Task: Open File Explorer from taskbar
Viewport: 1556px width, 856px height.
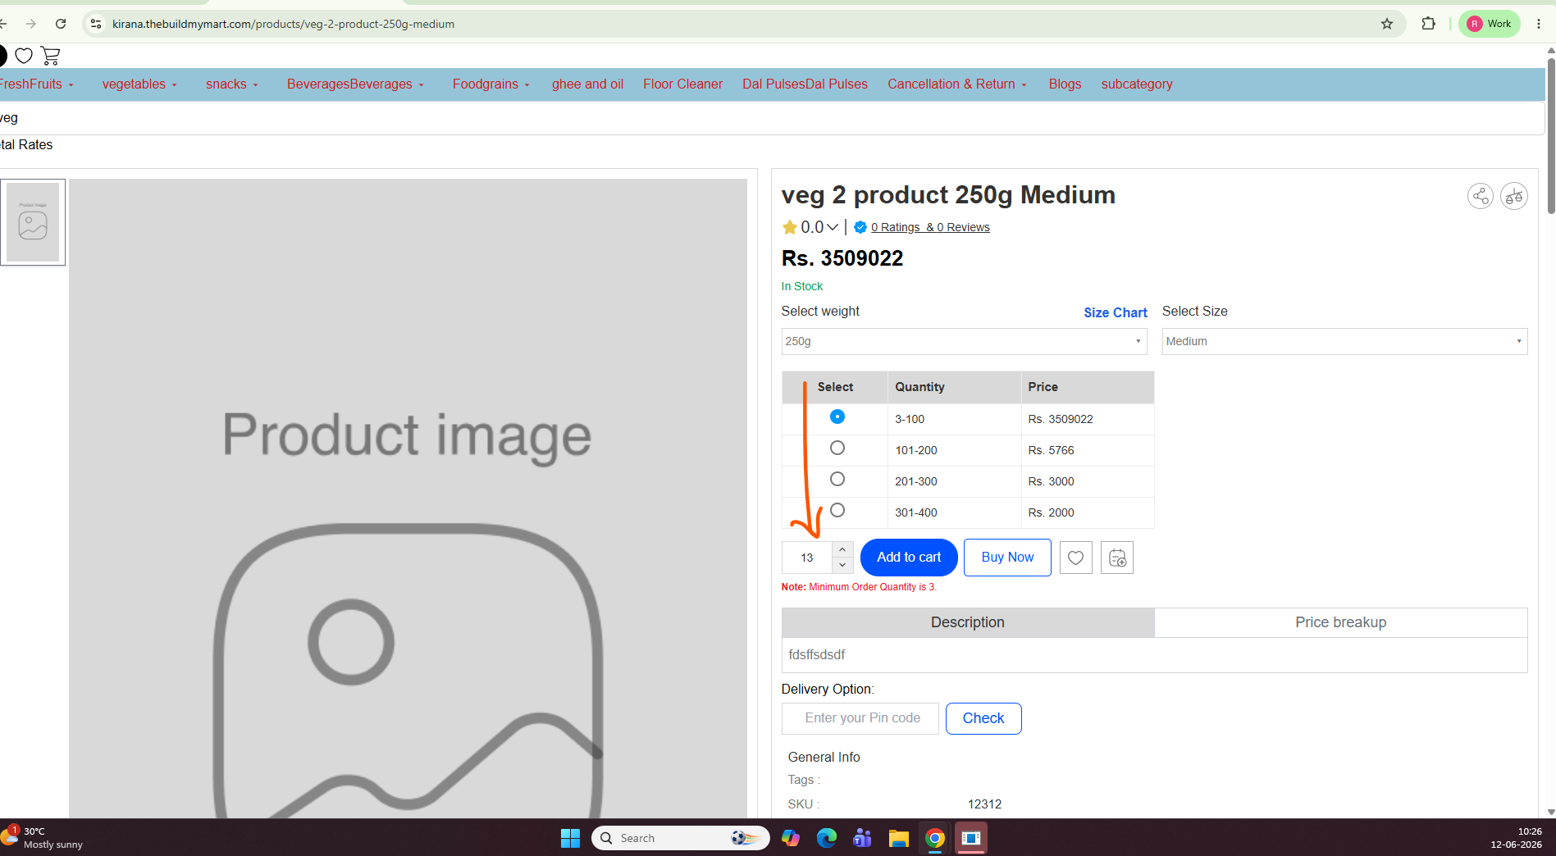Action: pos(898,838)
